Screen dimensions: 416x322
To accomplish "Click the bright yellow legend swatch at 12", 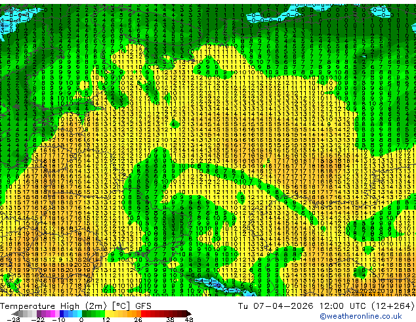I will [107, 313].
